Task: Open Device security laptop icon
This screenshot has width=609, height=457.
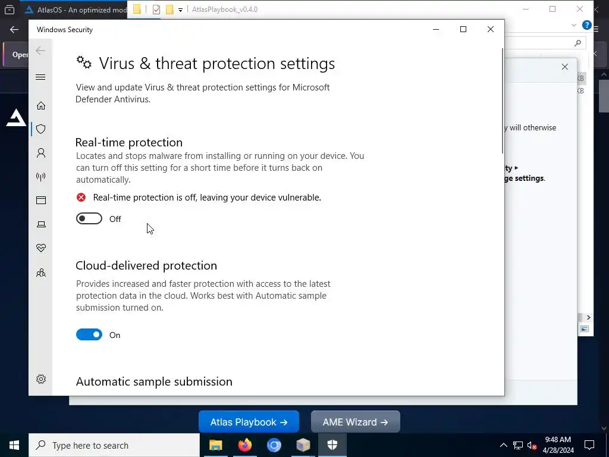Action: point(41,224)
